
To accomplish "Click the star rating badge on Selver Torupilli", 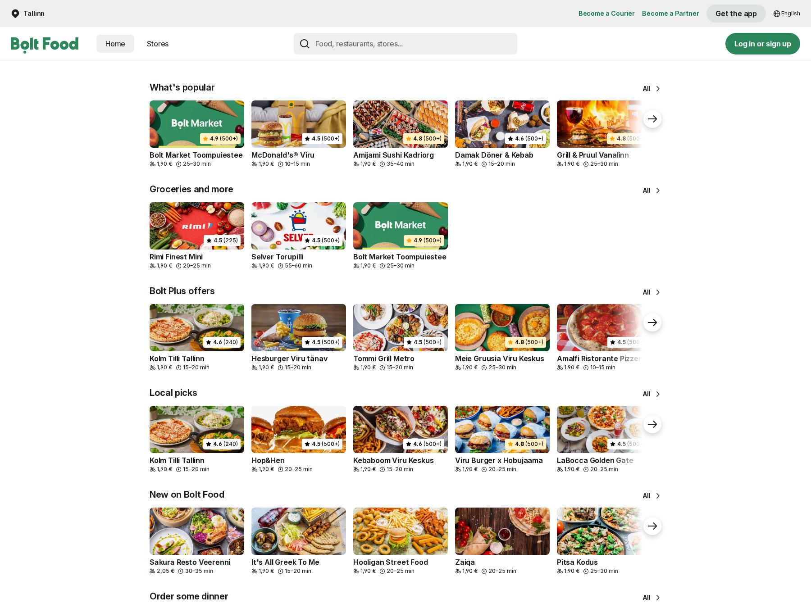I will pos(322,240).
